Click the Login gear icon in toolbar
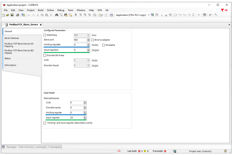This screenshot has height=155, width=232. [152, 15]
